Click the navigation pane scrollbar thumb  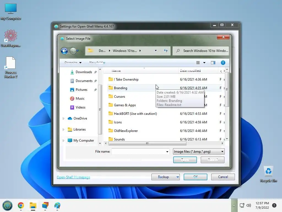click(x=100, y=109)
